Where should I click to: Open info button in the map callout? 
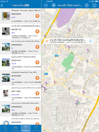(x=90, y=41)
